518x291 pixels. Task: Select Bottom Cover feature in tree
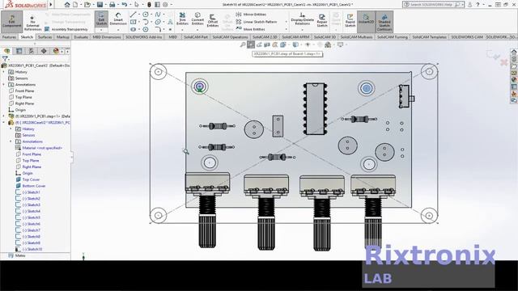point(31,186)
